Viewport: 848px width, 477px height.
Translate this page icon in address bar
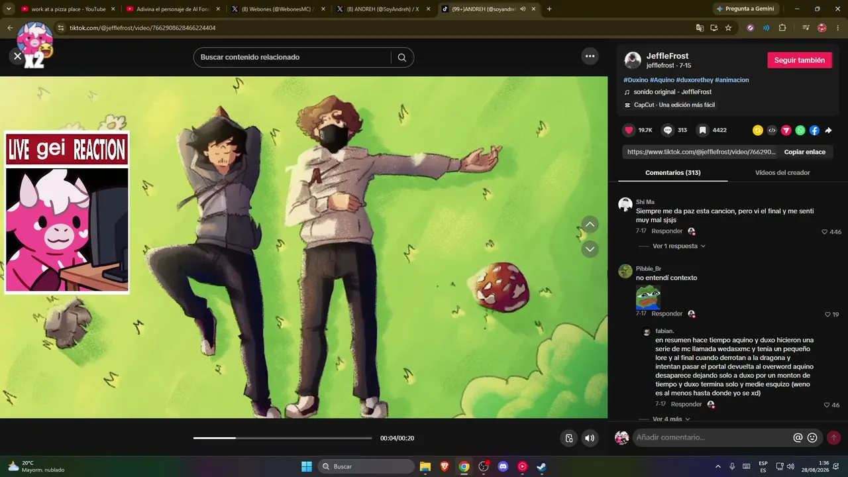coord(700,28)
